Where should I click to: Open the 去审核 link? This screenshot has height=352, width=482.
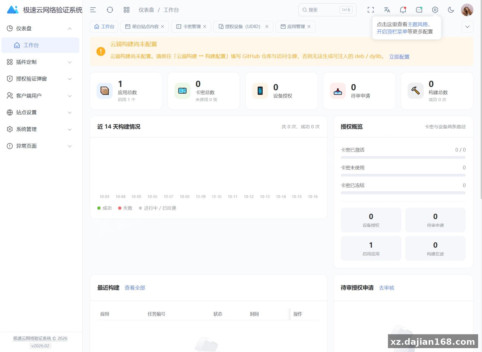point(387,288)
